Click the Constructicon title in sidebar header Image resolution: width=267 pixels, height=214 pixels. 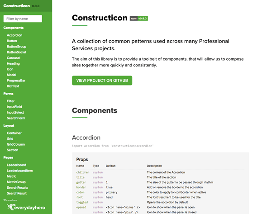pos(16,6)
